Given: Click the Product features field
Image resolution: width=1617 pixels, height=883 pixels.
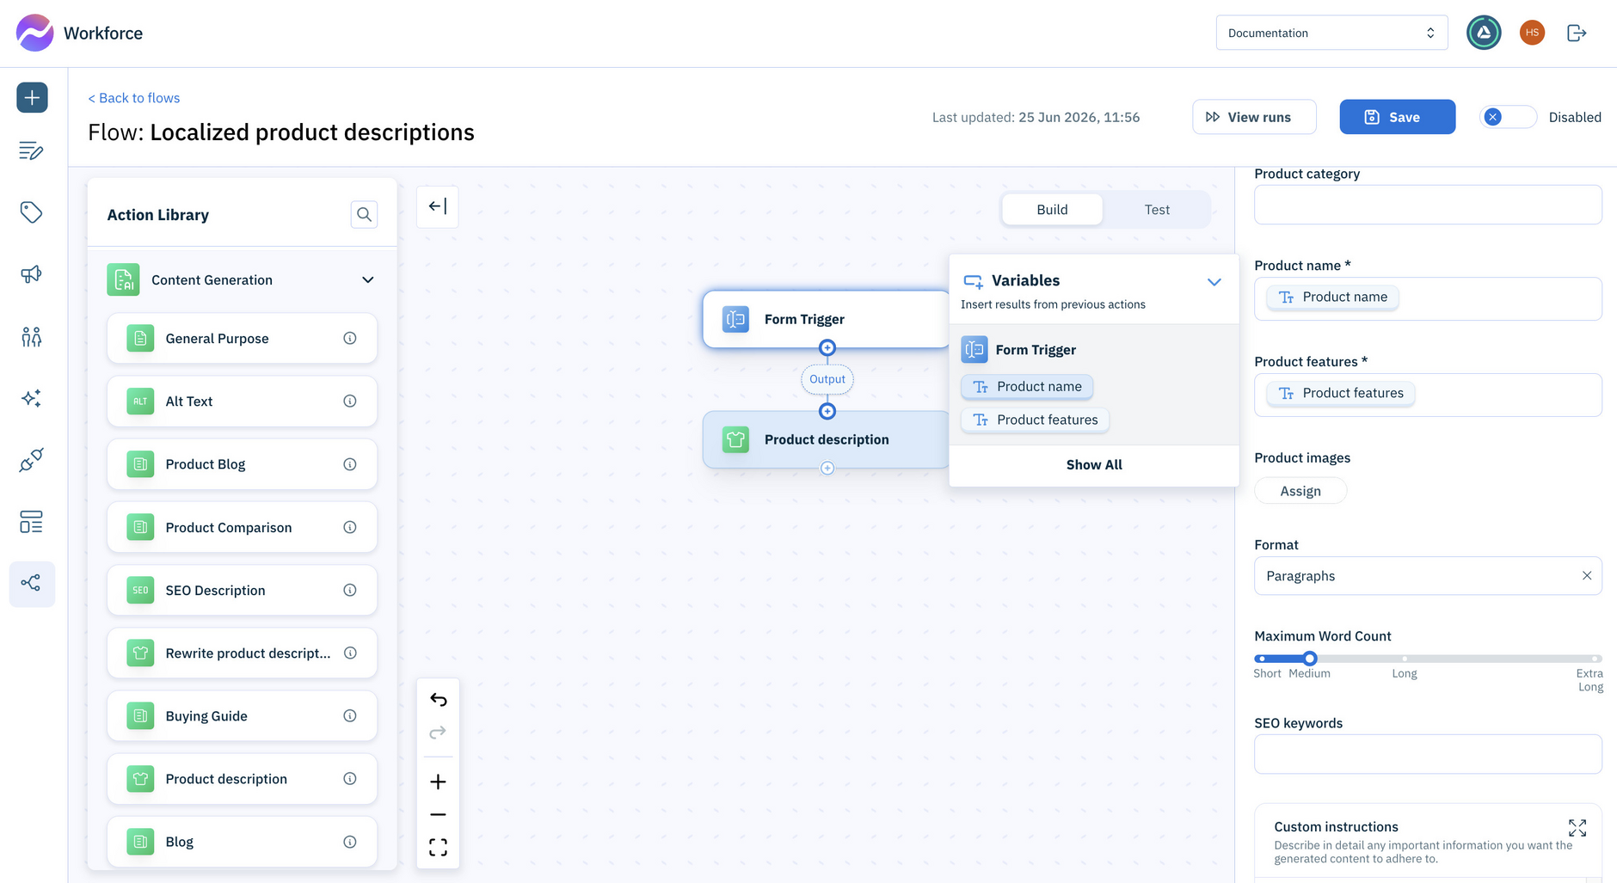Looking at the screenshot, I should (x=1428, y=395).
